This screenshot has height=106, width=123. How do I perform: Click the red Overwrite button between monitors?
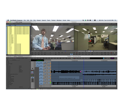77,53
